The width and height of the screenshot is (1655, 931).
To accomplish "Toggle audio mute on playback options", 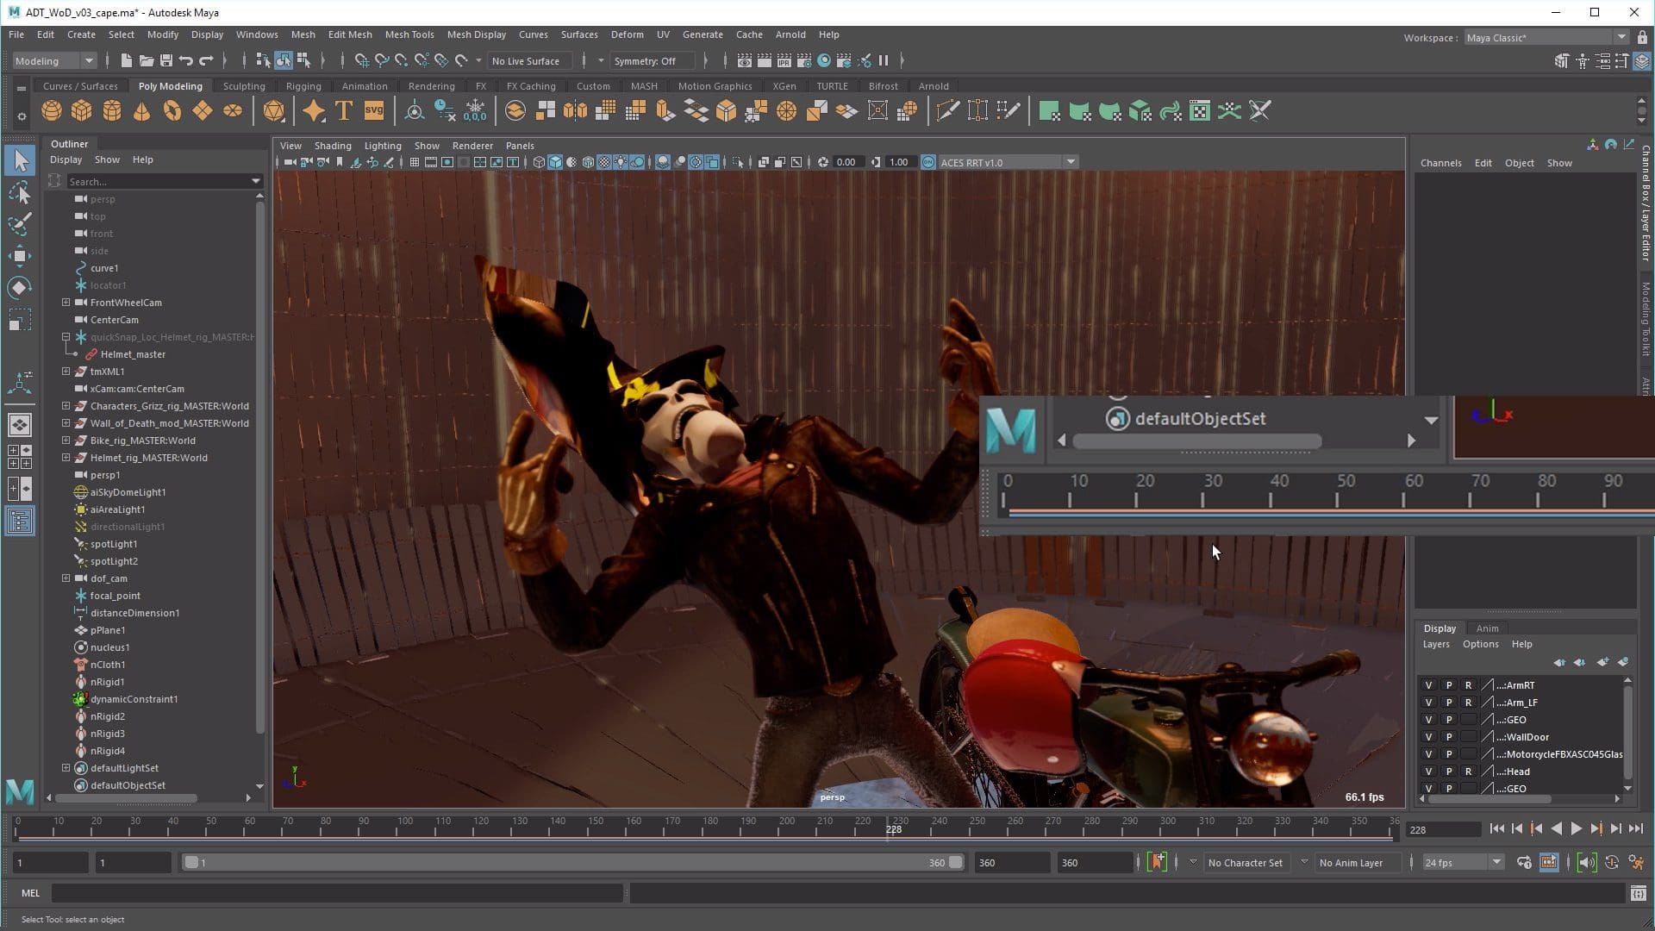I will pos(1586,862).
